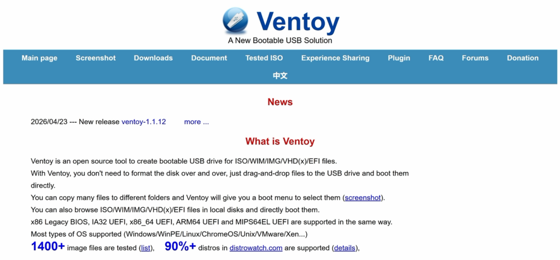
Task: Click 'You can also browse ISO/WIM/IMG' line
Action: (175, 209)
